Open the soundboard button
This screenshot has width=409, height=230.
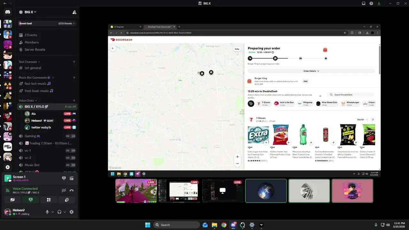67,200
